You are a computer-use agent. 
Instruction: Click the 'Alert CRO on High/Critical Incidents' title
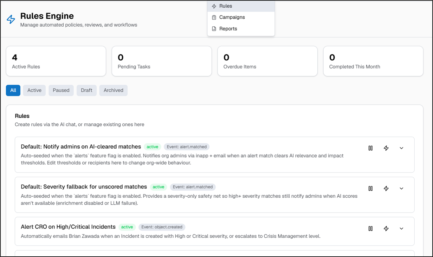[68, 227]
